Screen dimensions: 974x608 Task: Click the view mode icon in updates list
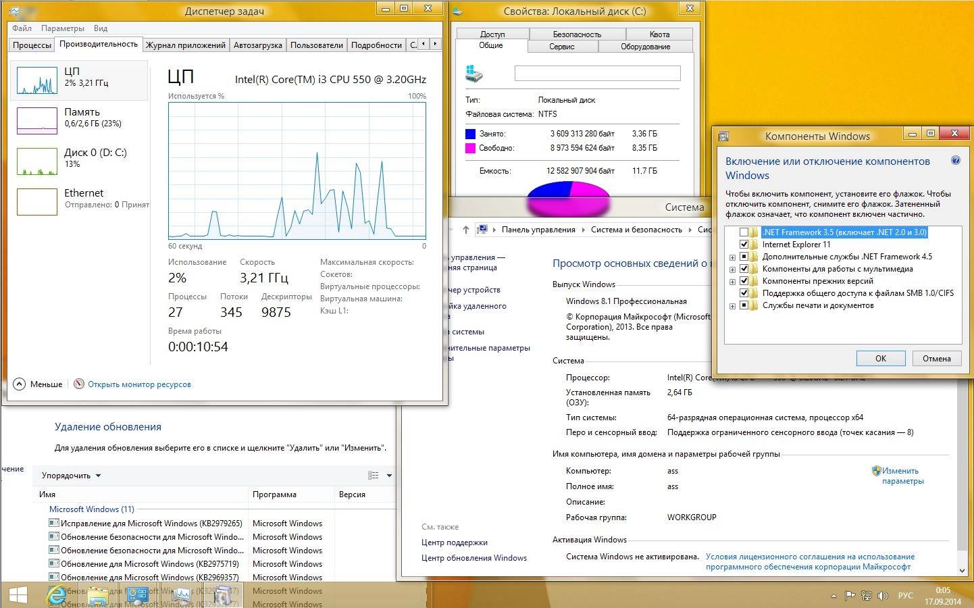tap(373, 476)
